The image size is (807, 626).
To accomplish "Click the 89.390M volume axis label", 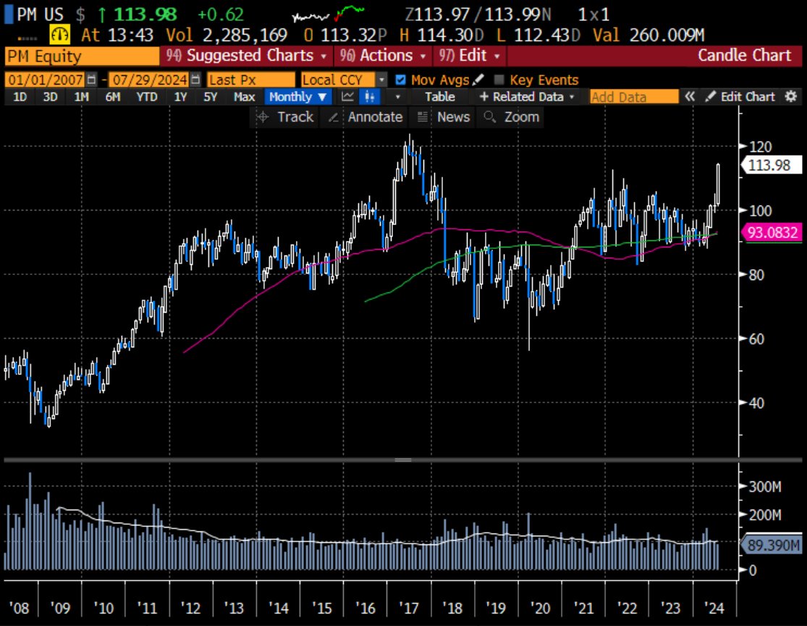I will pos(771,545).
